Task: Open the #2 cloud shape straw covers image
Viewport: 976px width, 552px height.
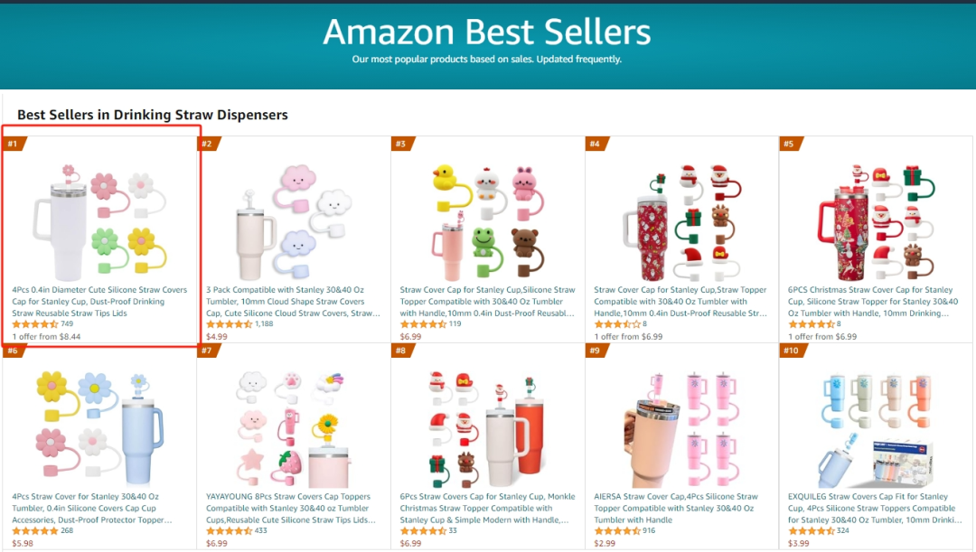Action: (x=294, y=221)
